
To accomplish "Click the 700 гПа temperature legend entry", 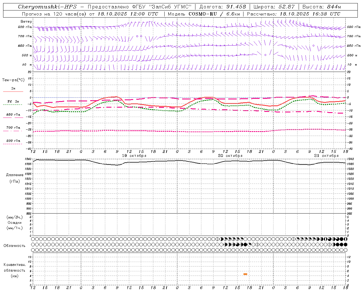I will tap(13, 128).
